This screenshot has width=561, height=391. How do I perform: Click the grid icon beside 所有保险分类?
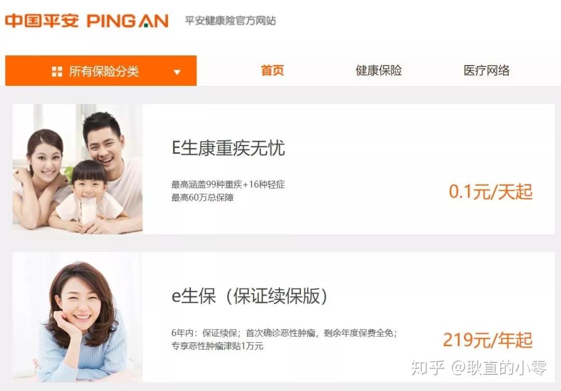coord(57,72)
